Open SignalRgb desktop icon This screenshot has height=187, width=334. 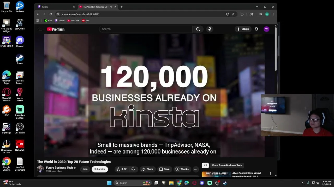point(7,128)
